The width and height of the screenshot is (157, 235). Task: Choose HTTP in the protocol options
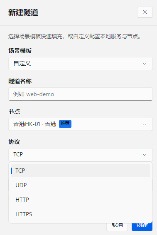[x=81, y=200]
